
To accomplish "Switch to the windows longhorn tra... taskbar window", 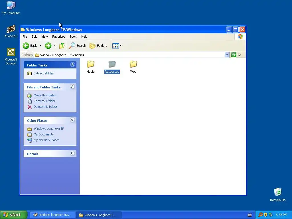I will click(53, 215).
